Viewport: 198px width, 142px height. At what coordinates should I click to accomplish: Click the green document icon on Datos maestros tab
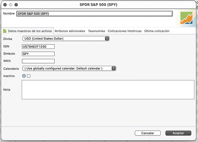(5, 31)
